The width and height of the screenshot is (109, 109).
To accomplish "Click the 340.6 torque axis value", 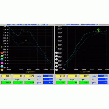I will coord(6,27).
